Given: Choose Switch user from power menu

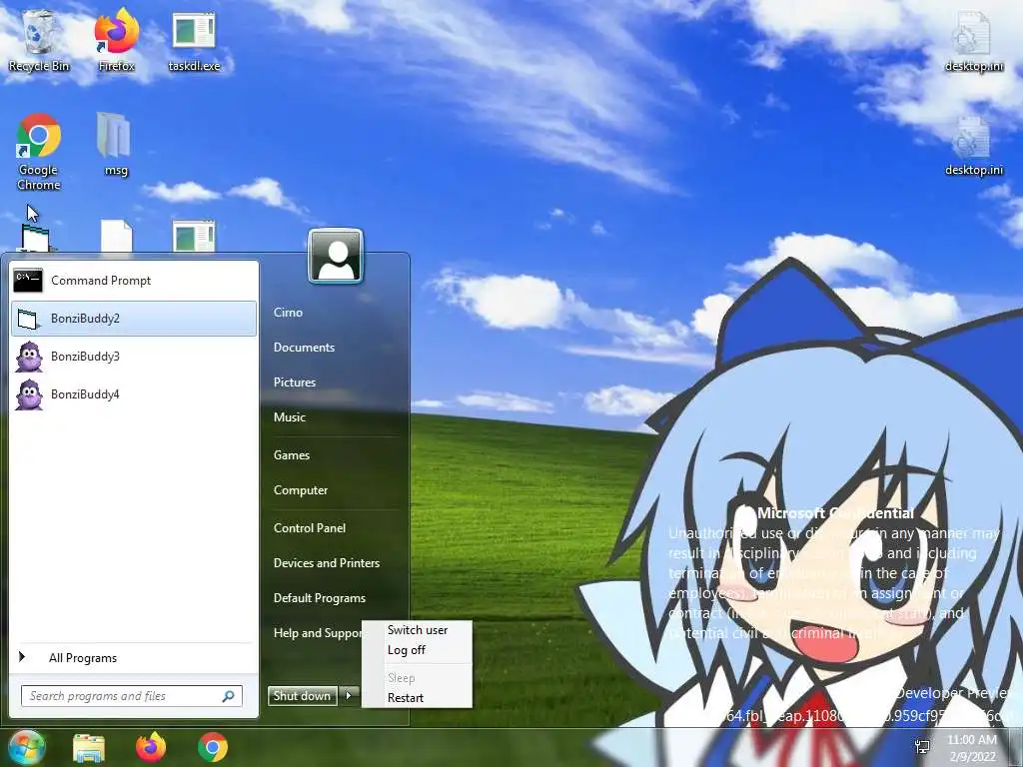Looking at the screenshot, I should (417, 630).
